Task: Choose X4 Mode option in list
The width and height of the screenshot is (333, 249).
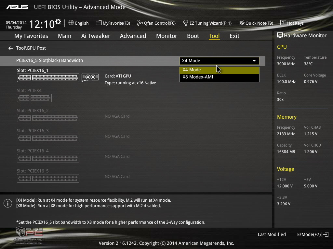Action: point(220,70)
